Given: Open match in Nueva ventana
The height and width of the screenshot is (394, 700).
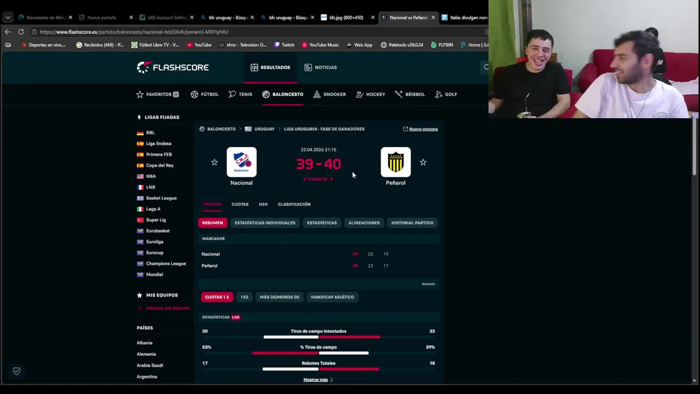Looking at the screenshot, I should point(421,129).
